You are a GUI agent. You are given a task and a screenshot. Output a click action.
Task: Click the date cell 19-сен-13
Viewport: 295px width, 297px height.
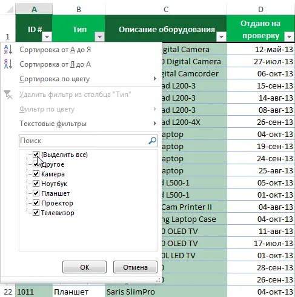click(260, 146)
